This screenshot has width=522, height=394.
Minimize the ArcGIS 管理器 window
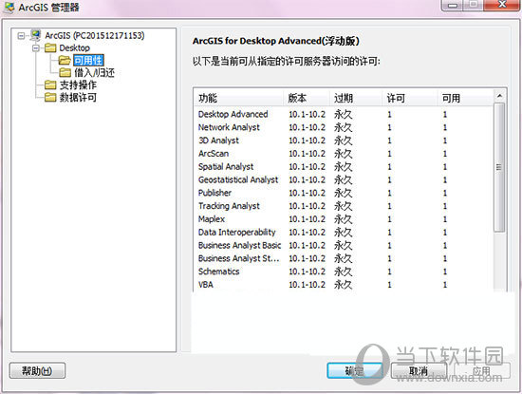coord(453,5)
